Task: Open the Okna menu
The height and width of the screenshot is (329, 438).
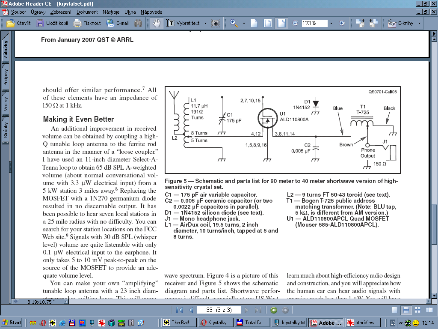Action: pos(130,12)
